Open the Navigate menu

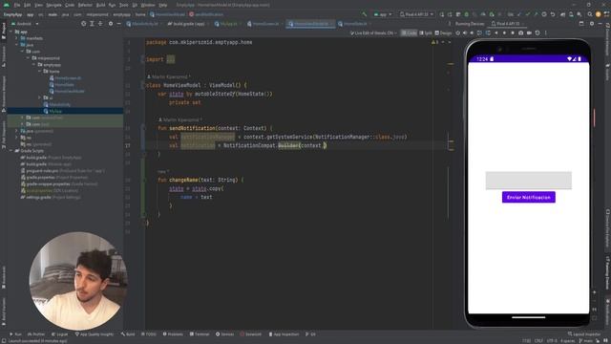[53, 5]
